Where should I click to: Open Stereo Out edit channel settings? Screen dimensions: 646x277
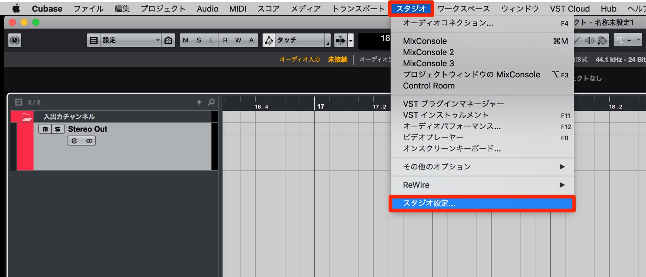(74, 141)
